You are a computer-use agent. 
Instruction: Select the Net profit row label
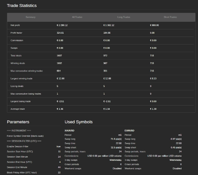tap(16, 25)
